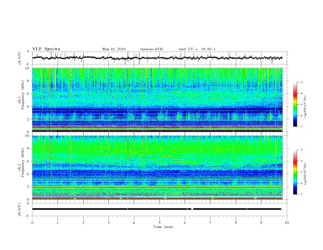Viewport: 323px width, 250px height.
Task: Click inside the ch.1 spectrogram panel
Action: coord(157,100)
